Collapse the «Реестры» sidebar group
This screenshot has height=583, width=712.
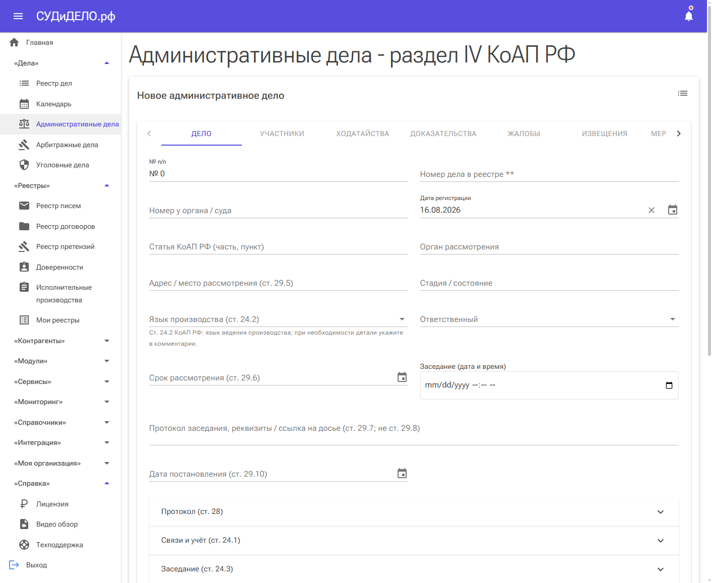[107, 185]
